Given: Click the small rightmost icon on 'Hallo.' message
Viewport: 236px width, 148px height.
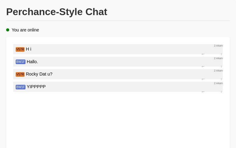Looking at the screenshot, I should (x=221, y=67).
